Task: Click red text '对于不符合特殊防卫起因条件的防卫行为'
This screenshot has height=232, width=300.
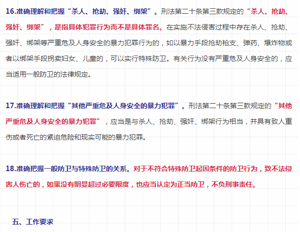Action: (195, 169)
